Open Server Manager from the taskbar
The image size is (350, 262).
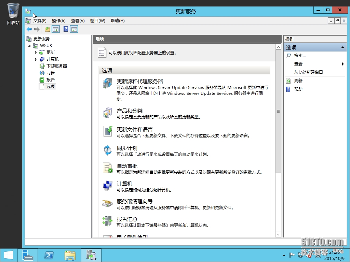click(x=28, y=255)
